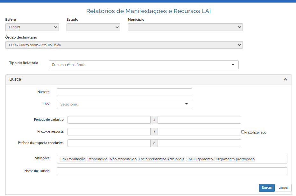Click the Número input field
296x196 pixels.
point(124,92)
